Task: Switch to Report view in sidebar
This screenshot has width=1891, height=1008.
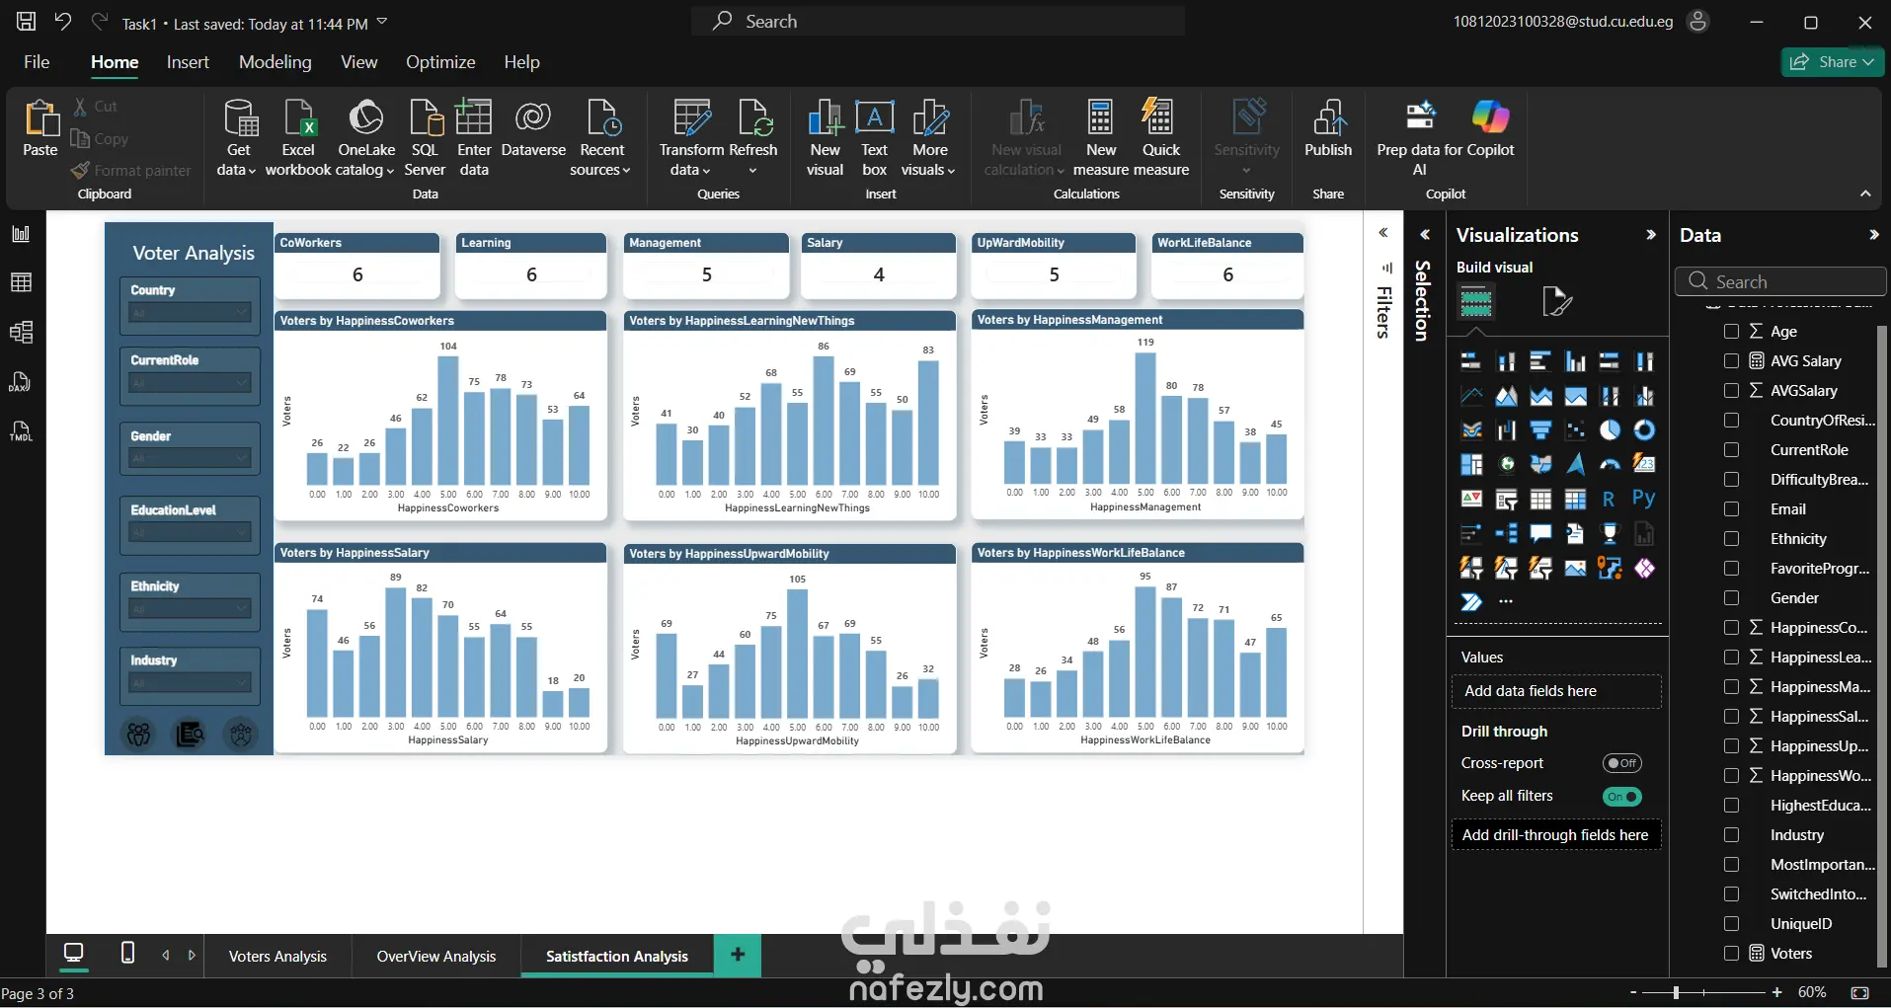Action: click(x=21, y=234)
